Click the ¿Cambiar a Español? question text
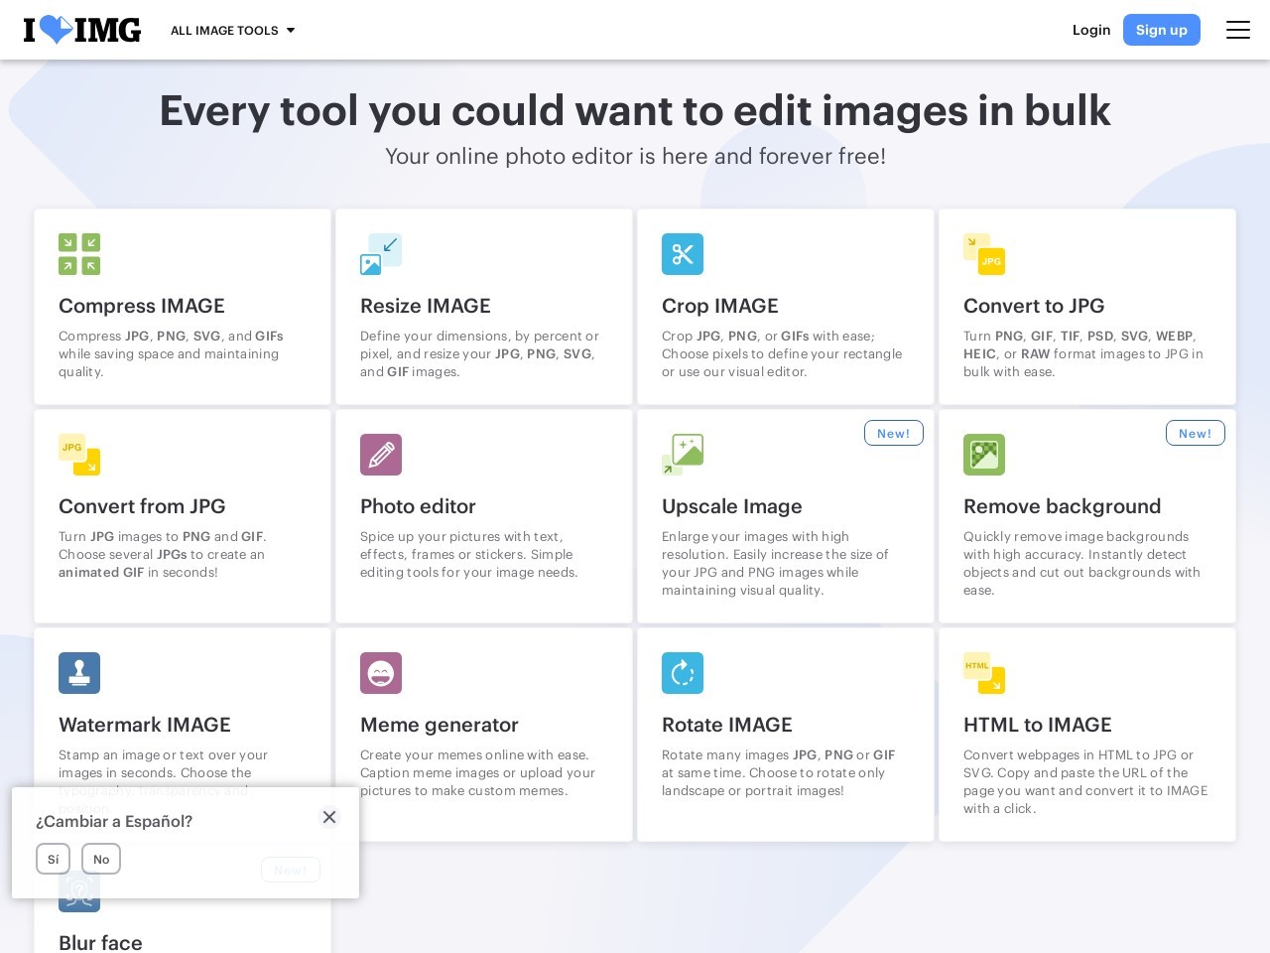This screenshot has height=953, width=1270. 114,821
